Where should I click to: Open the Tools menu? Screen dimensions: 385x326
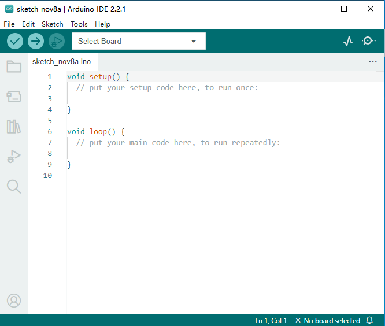tap(79, 24)
